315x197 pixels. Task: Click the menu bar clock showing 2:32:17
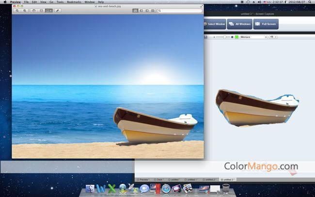278,2
